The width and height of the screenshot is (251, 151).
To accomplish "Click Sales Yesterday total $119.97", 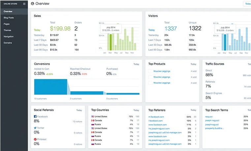I will (x=54, y=35).
